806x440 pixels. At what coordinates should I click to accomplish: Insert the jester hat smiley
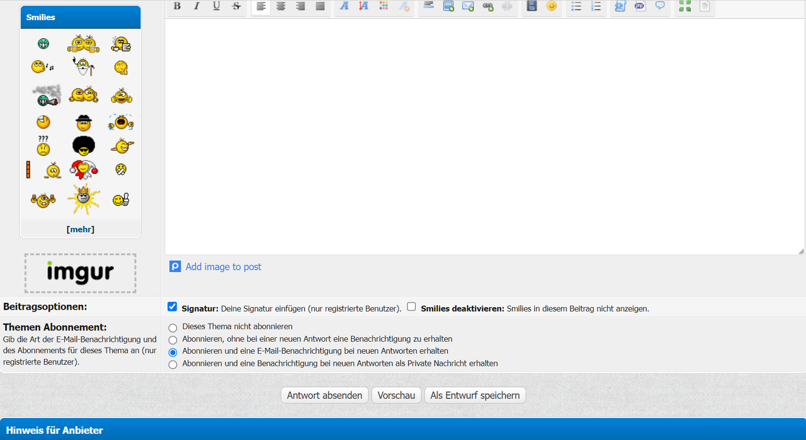coord(84,170)
